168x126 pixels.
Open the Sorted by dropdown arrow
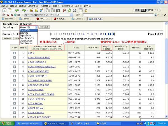coord(36,27)
